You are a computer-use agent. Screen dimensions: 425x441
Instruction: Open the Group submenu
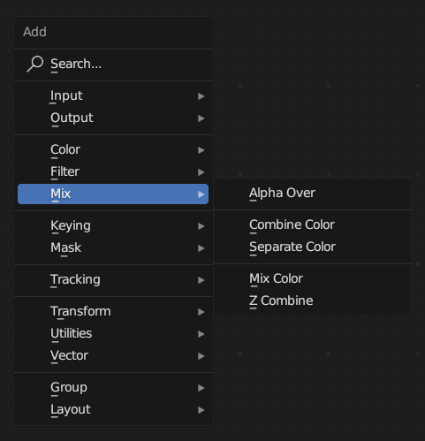113,388
